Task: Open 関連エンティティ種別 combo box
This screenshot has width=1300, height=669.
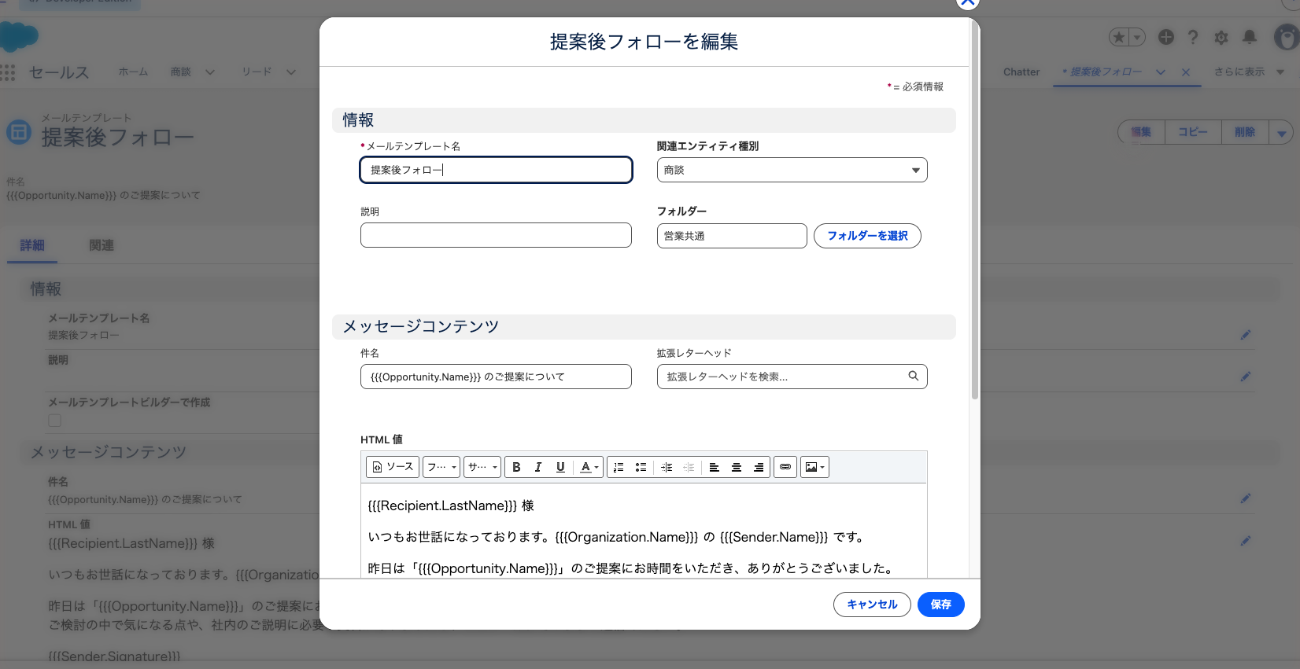Action: [792, 170]
